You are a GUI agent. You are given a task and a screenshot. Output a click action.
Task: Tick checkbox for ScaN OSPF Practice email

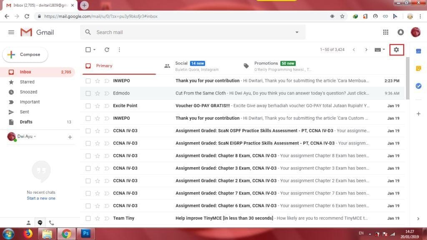click(88, 131)
